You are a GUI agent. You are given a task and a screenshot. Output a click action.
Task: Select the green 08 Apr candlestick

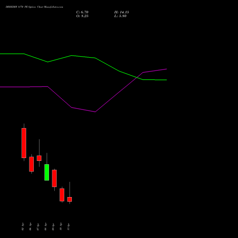47,172
